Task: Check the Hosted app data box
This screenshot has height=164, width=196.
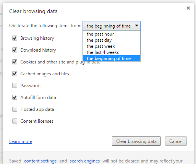Action: point(15,109)
